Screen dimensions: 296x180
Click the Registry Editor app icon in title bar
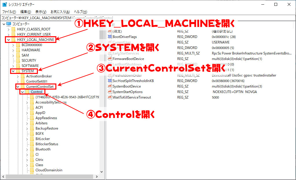(x=5, y=4)
